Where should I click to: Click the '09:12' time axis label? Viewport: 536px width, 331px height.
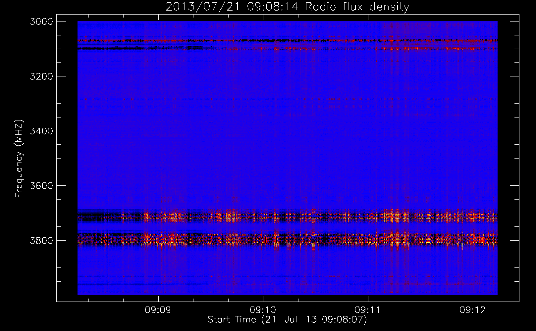(x=472, y=310)
